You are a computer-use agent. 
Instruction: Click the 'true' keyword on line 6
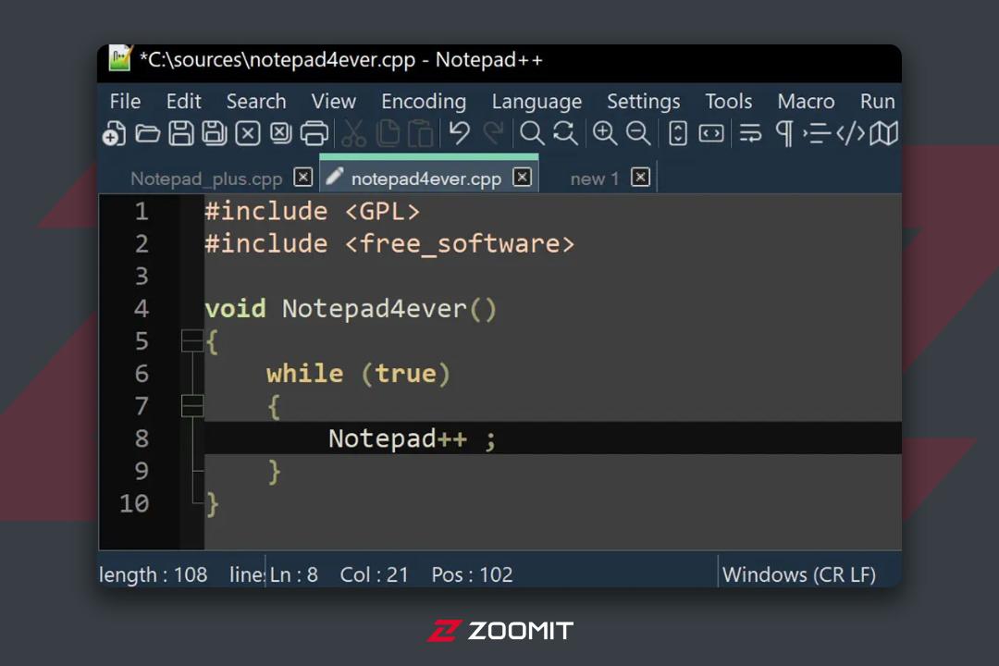click(x=405, y=374)
